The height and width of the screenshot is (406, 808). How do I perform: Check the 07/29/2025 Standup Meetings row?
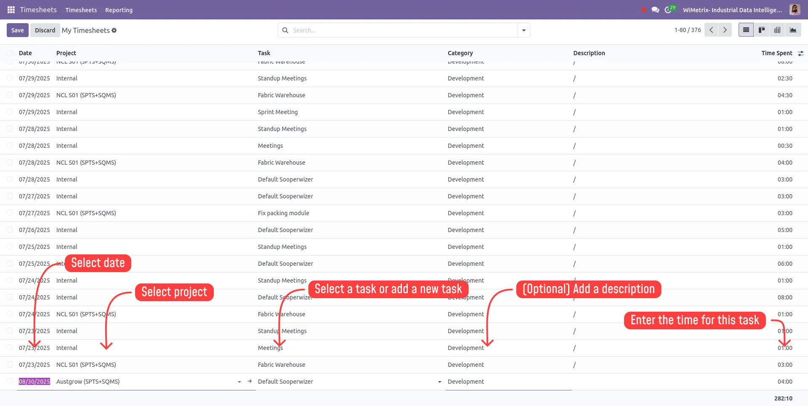(10, 78)
